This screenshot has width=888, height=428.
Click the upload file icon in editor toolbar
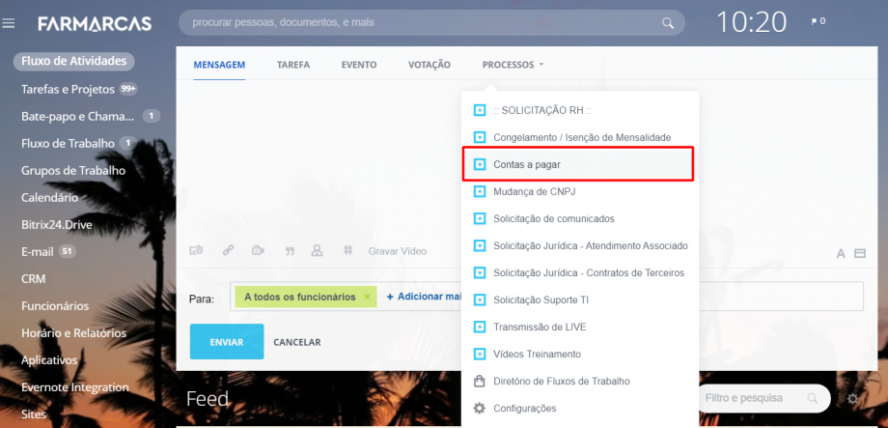197,251
